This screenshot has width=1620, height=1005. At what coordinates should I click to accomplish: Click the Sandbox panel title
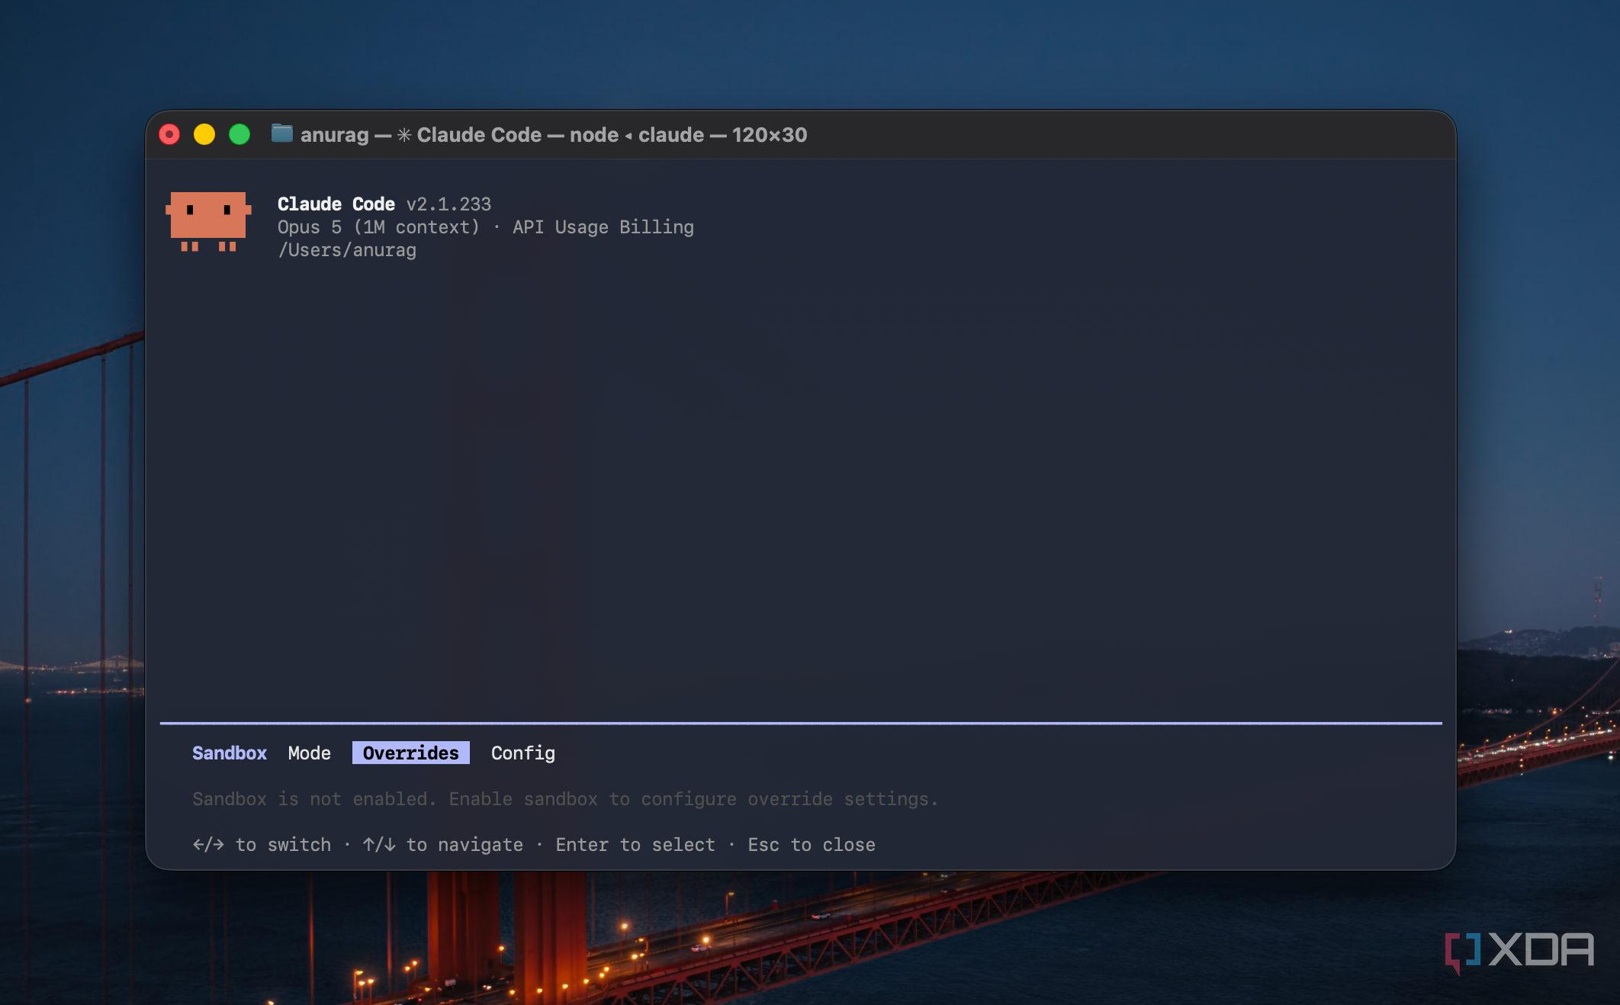point(229,753)
